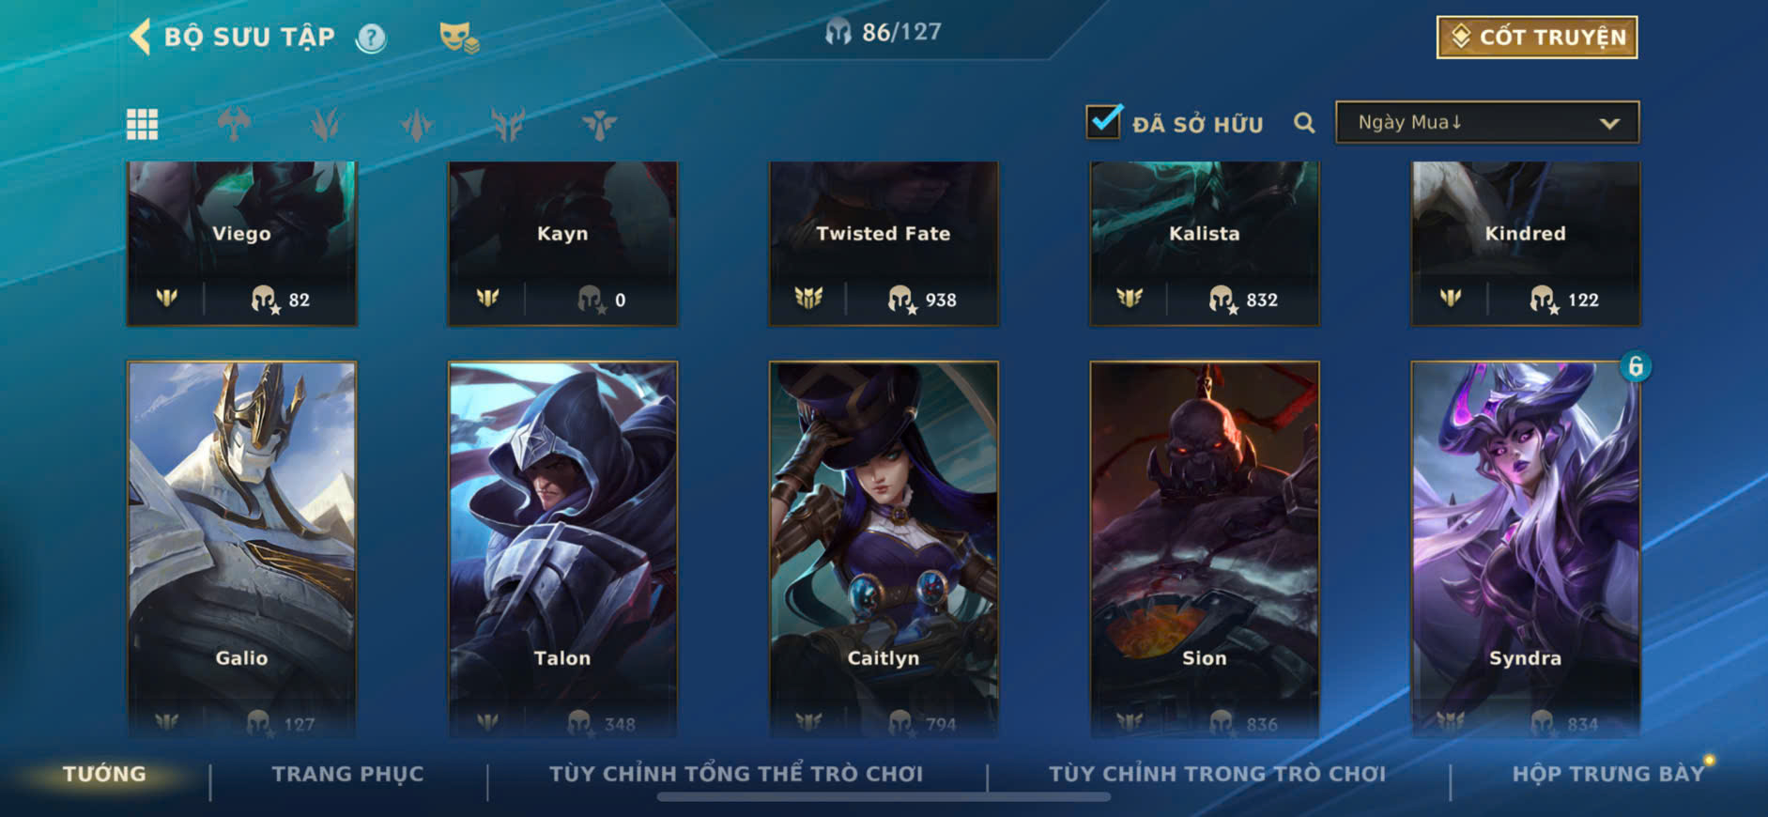The width and height of the screenshot is (1768, 817).
Task: Open the question mark help icon
Action: click(371, 38)
